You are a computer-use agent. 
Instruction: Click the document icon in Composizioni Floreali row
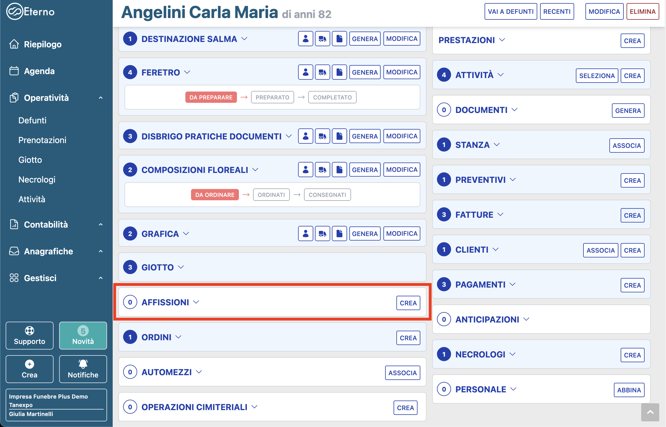339,170
